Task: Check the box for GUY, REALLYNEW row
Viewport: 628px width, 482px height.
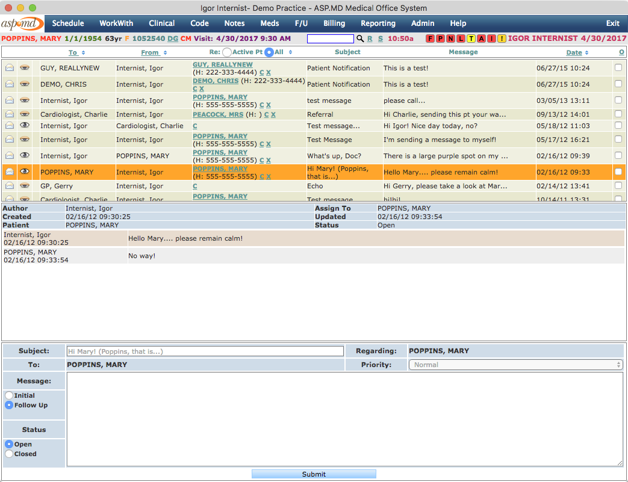Action: (618, 67)
